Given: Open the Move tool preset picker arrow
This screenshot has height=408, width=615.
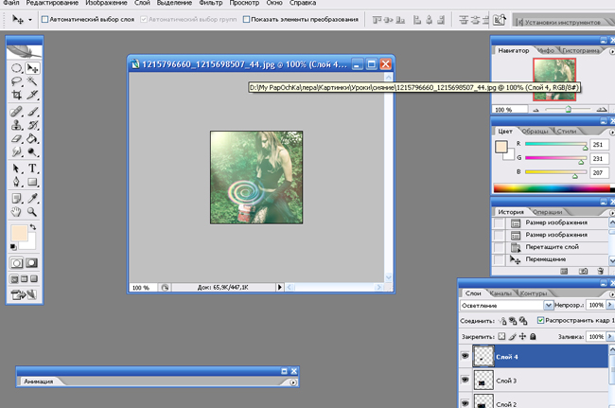Looking at the screenshot, I should pos(30,19).
